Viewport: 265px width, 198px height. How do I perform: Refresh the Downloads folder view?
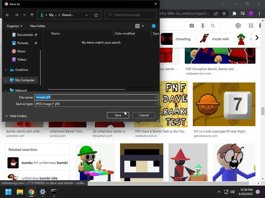click(96, 15)
